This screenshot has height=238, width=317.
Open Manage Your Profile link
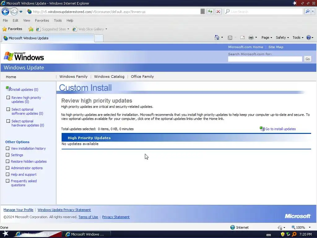click(x=18, y=210)
